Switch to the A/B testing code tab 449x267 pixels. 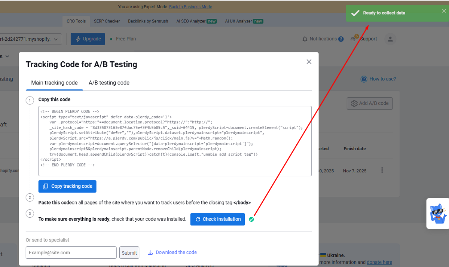point(109,83)
